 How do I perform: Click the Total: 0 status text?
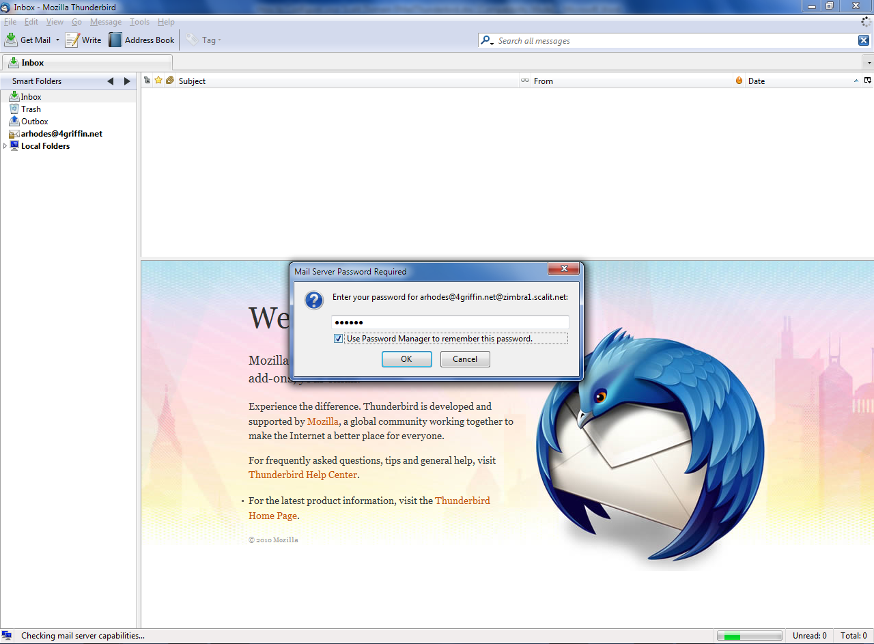[x=854, y=636]
